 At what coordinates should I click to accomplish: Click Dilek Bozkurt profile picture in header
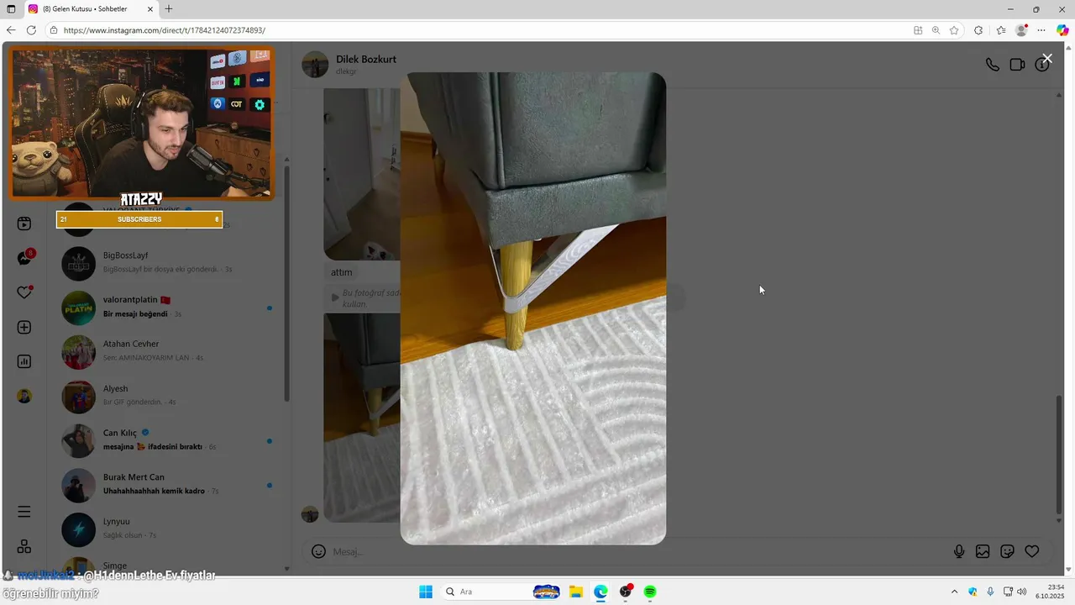tap(315, 65)
